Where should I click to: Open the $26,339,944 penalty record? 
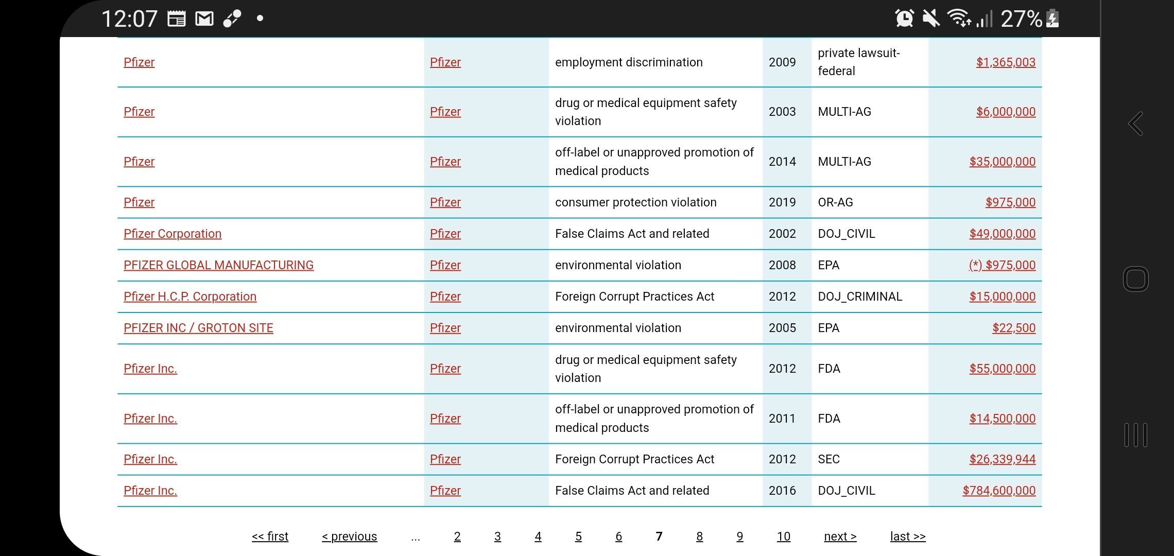click(x=1002, y=459)
